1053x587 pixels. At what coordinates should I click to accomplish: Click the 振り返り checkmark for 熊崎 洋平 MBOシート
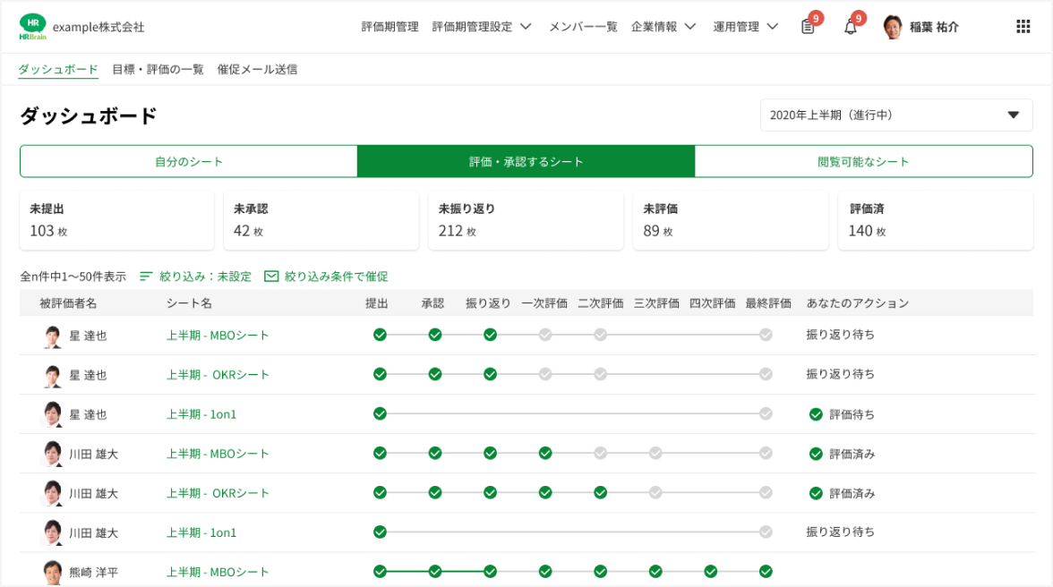[491, 572]
